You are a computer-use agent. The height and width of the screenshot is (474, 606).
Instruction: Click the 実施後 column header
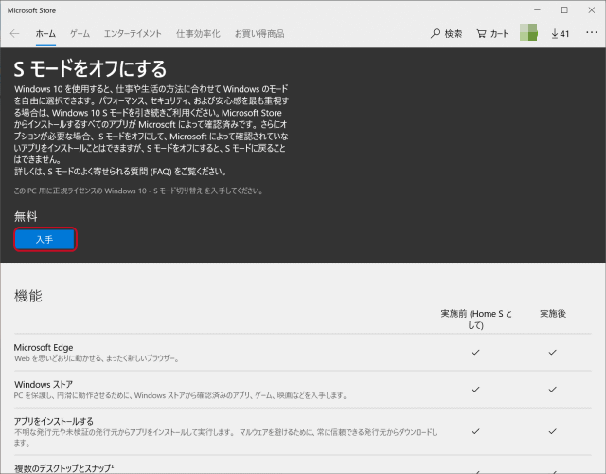pyautogui.click(x=553, y=314)
